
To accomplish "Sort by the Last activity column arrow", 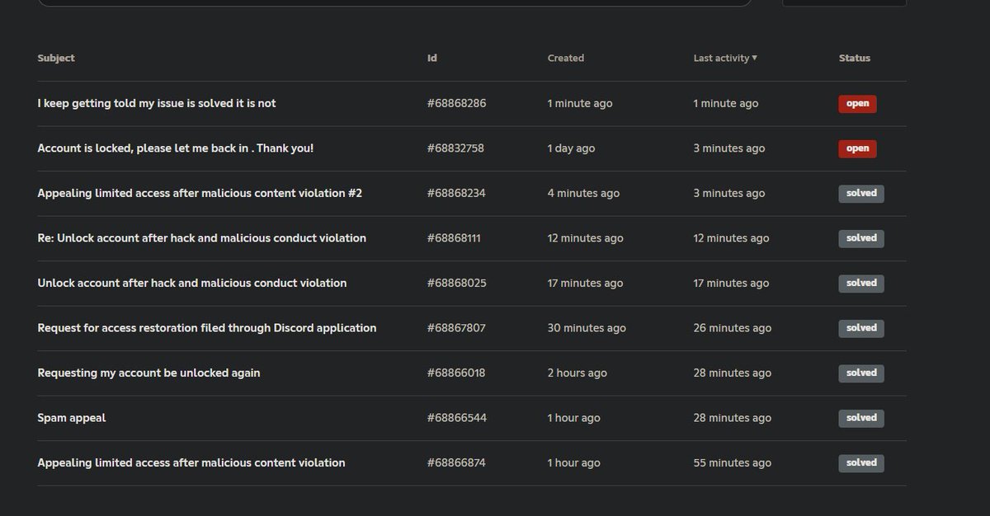I will (x=754, y=59).
